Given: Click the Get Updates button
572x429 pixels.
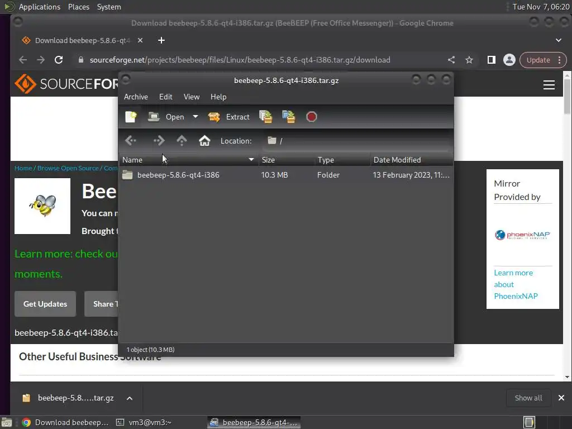Looking at the screenshot, I should click(45, 304).
